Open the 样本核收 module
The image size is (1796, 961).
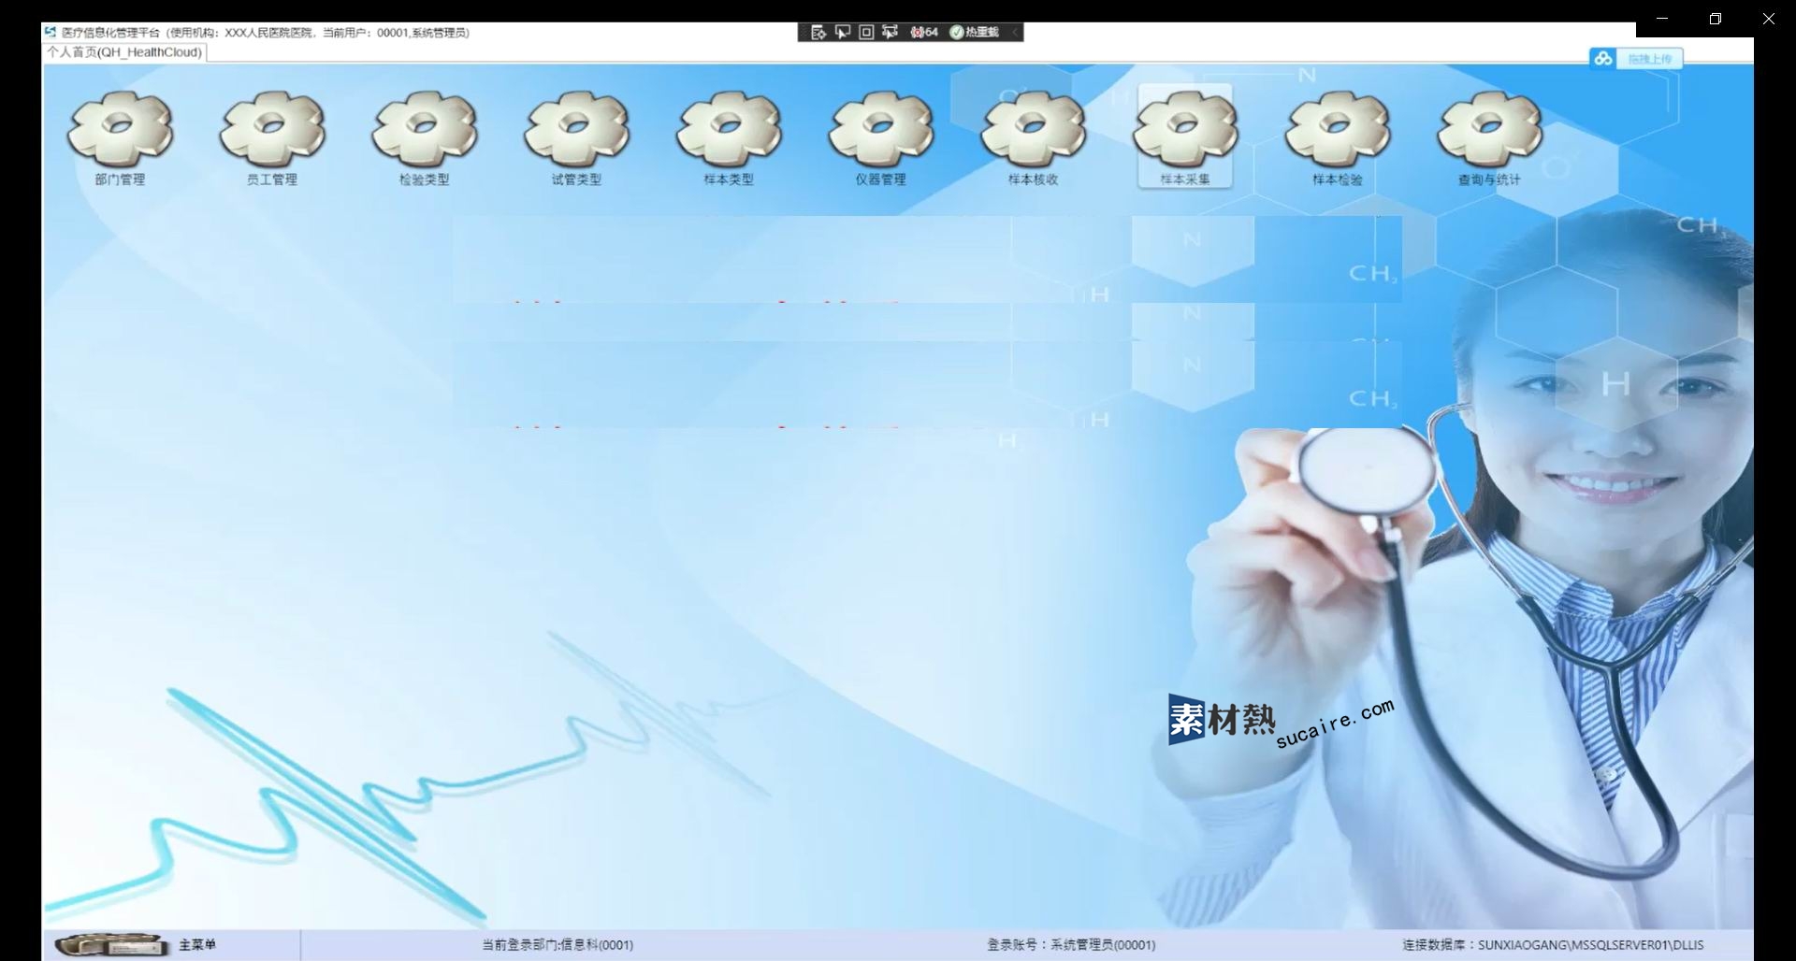click(1033, 137)
